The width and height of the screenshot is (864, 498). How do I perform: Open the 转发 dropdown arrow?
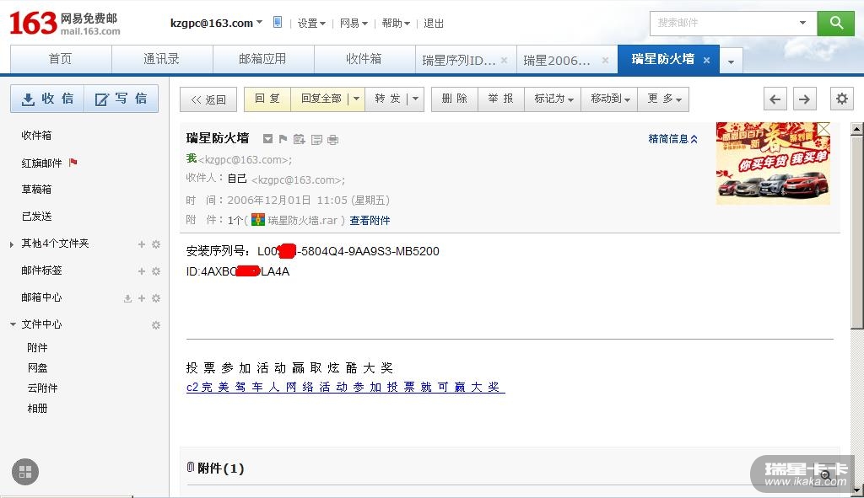pos(415,99)
